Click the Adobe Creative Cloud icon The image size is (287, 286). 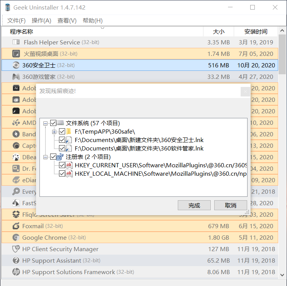[16, 100]
